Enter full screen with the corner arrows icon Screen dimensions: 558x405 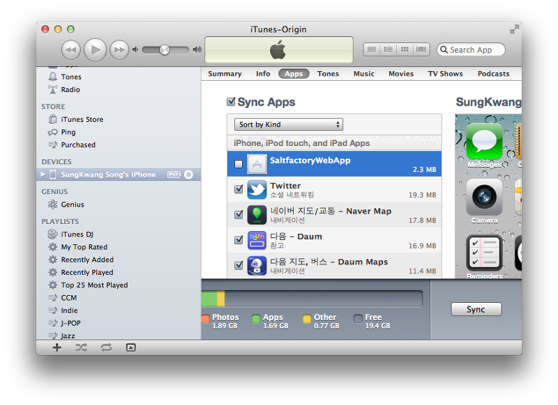point(514,29)
